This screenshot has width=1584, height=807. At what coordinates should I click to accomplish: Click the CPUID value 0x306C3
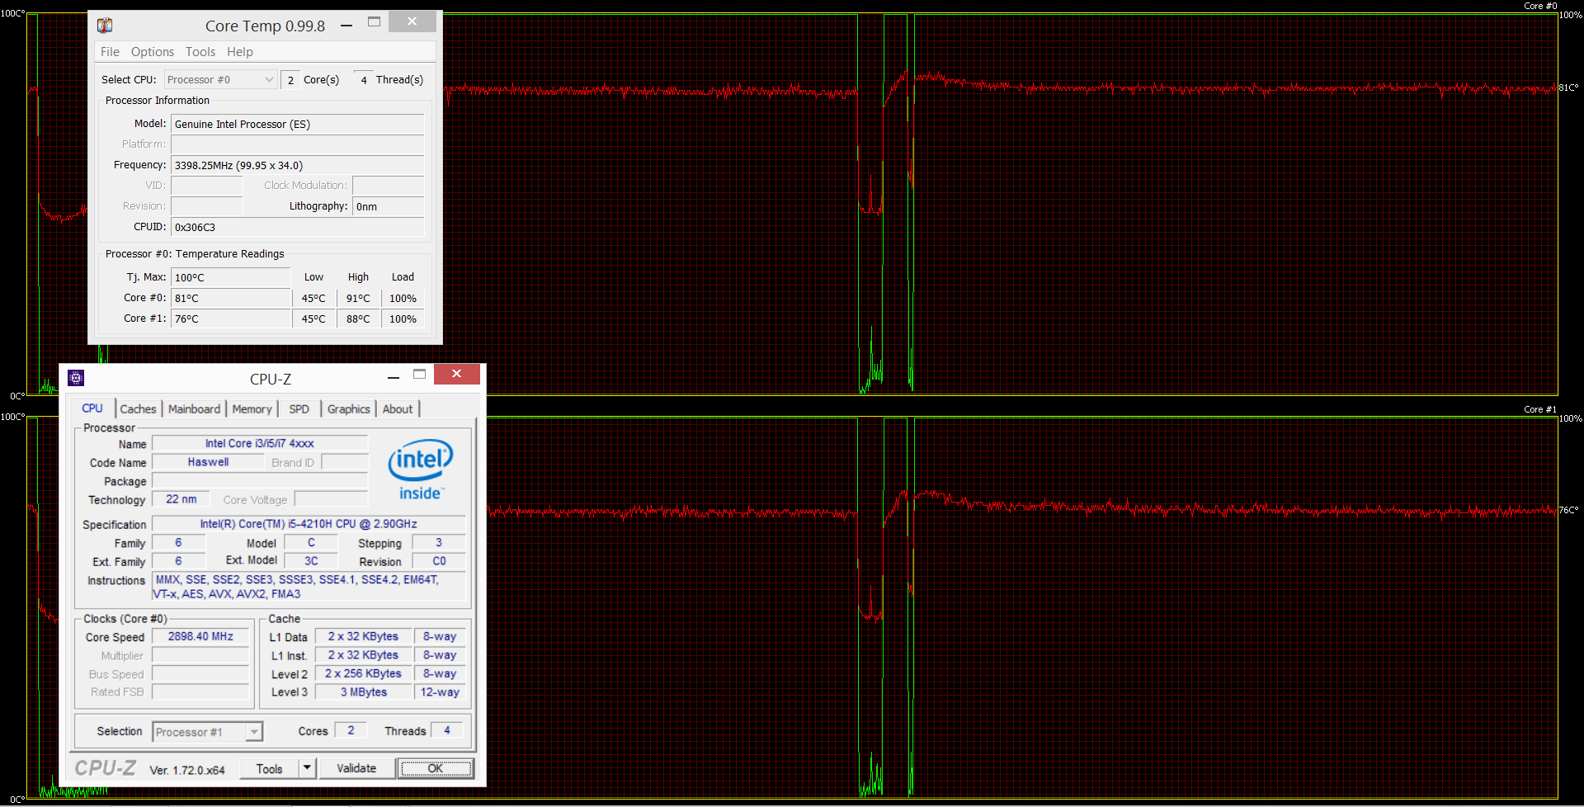click(x=298, y=227)
